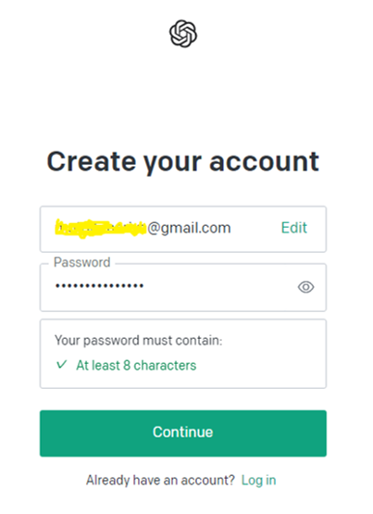Continue with account creation

tap(183, 433)
